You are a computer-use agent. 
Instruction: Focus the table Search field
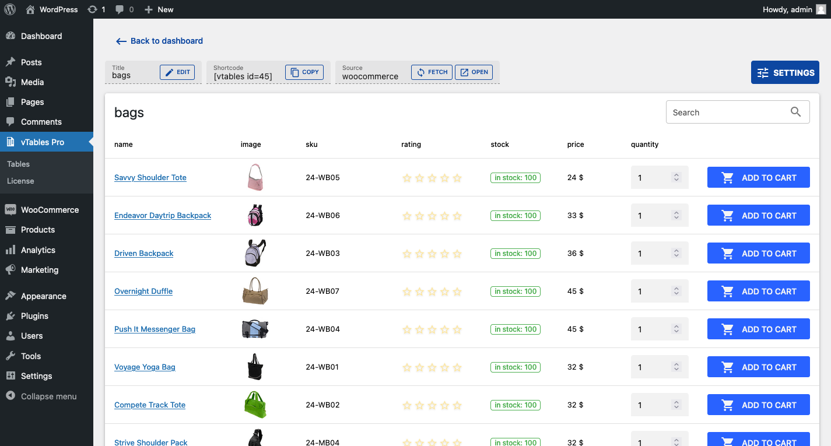coord(738,113)
